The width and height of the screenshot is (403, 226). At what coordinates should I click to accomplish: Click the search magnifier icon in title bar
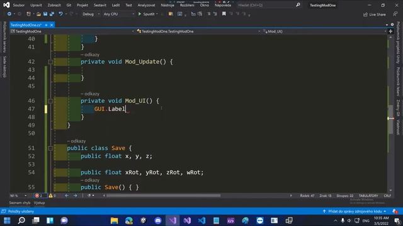(298, 5)
